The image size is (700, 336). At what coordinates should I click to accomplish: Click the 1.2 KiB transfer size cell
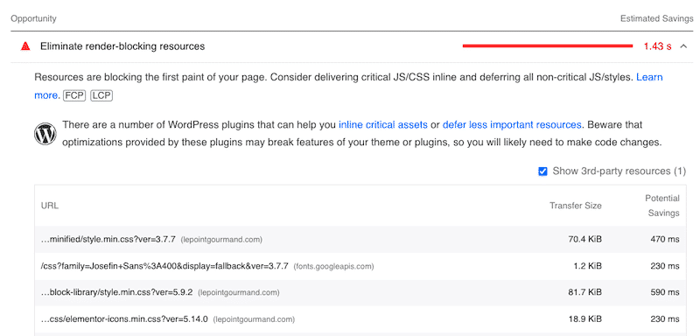[x=587, y=266]
